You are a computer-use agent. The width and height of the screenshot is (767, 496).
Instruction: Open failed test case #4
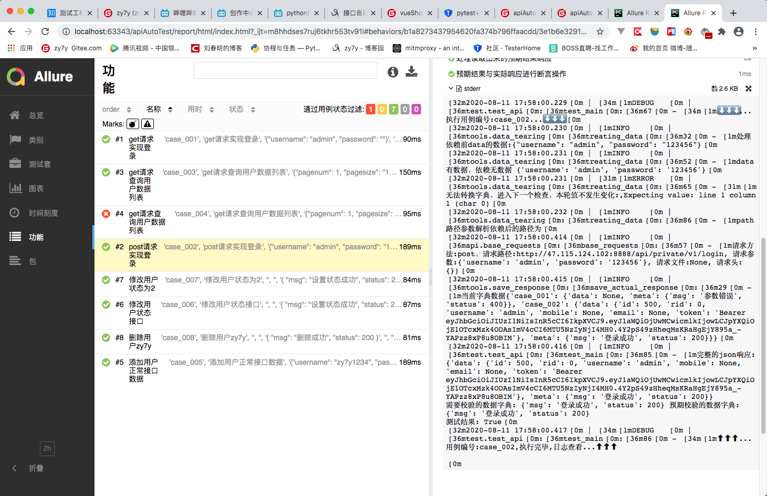pyautogui.click(x=261, y=222)
